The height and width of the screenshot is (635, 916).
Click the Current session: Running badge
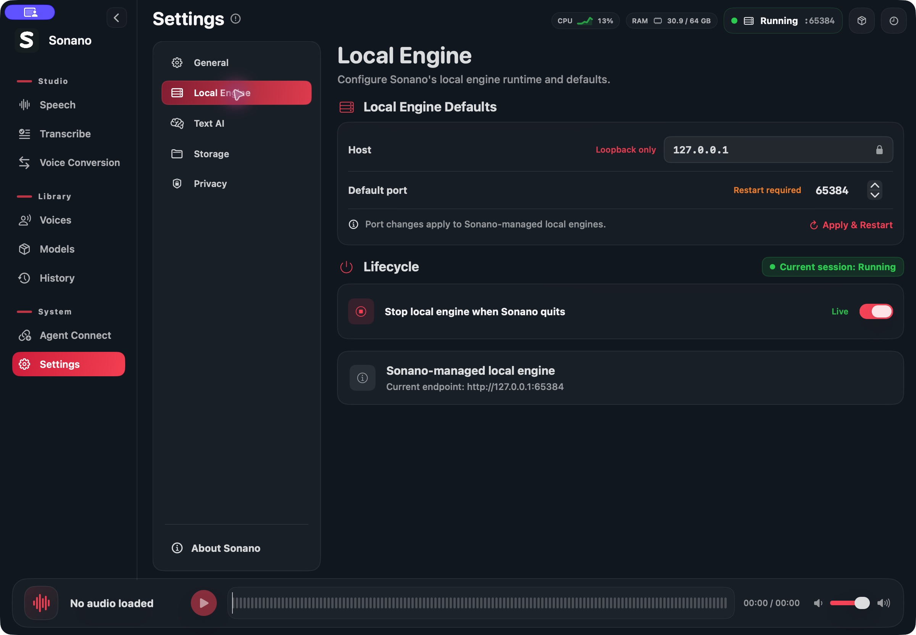[832, 267]
